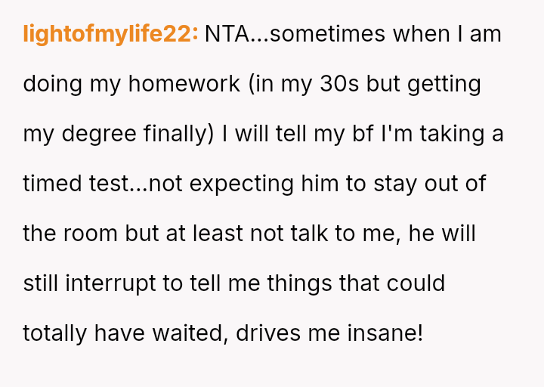Click the word 'totally' in the last line
This screenshot has height=387, width=544.
[54, 333]
